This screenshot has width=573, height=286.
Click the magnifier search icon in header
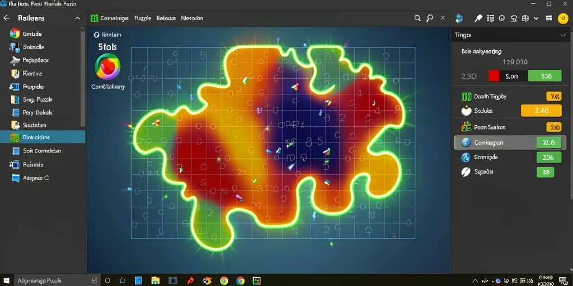417,18
